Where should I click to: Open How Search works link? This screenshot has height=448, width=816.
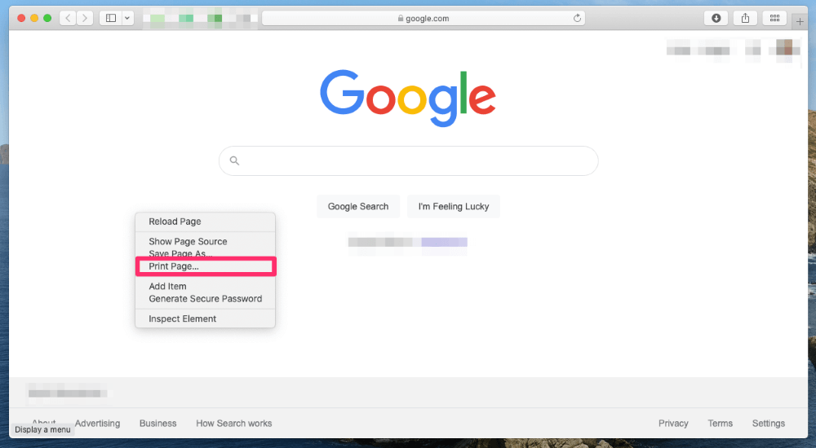[233, 423]
